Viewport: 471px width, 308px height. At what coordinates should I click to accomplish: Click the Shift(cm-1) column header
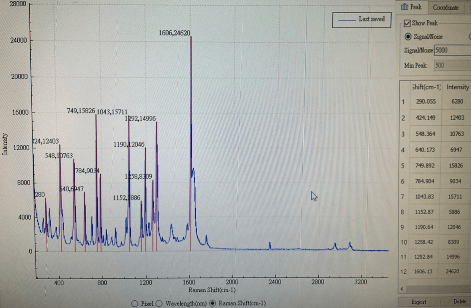coord(426,87)
